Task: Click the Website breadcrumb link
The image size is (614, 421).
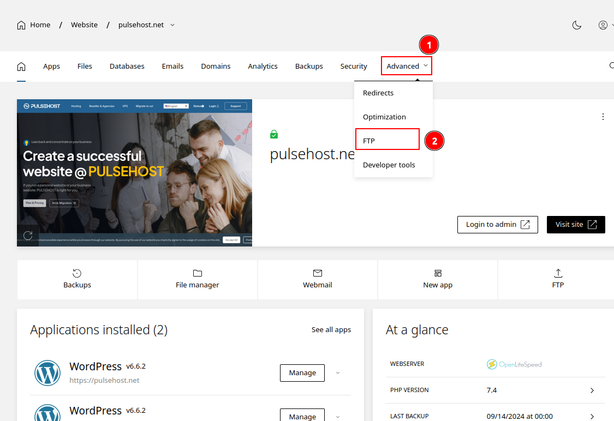Action: (x=84, y=25)
